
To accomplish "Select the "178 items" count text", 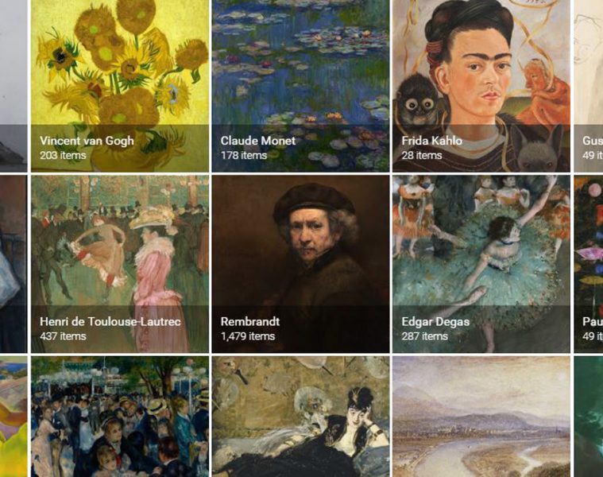I will [244, 155].
